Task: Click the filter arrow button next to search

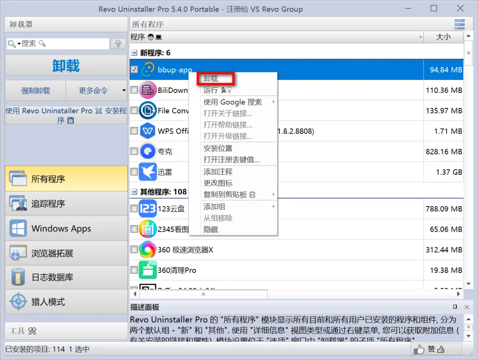Action: (x=118, y=43)
